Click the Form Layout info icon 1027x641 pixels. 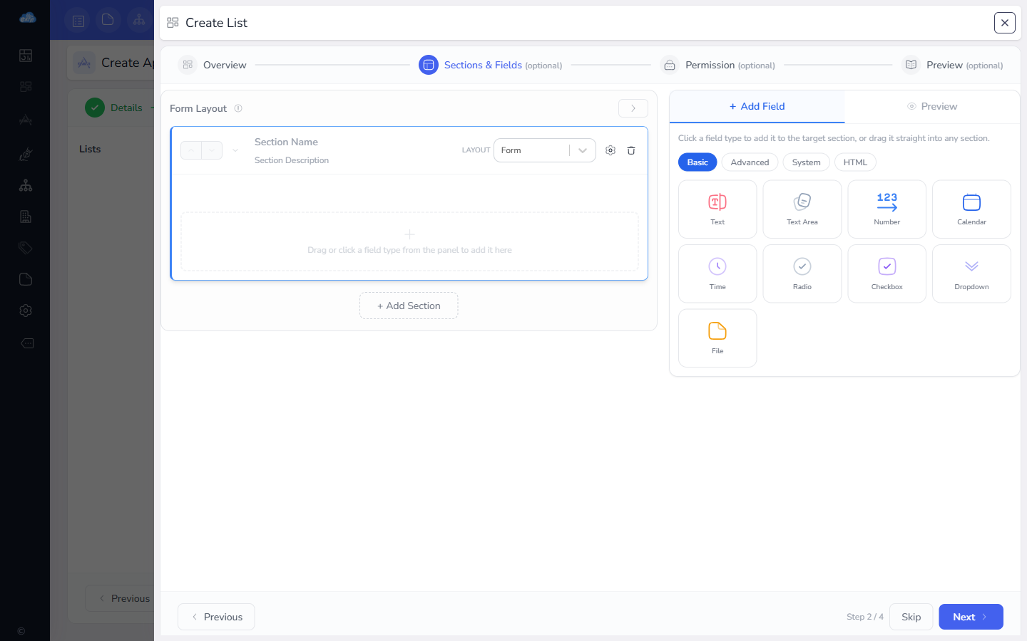click(x=238, y=108)
